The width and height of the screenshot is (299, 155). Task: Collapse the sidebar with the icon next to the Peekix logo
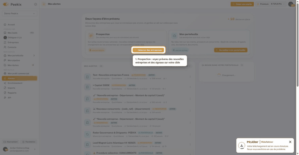(35, 4)
